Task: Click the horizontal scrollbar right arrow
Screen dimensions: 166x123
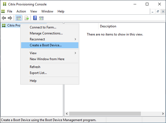Action: pos(163,114)
